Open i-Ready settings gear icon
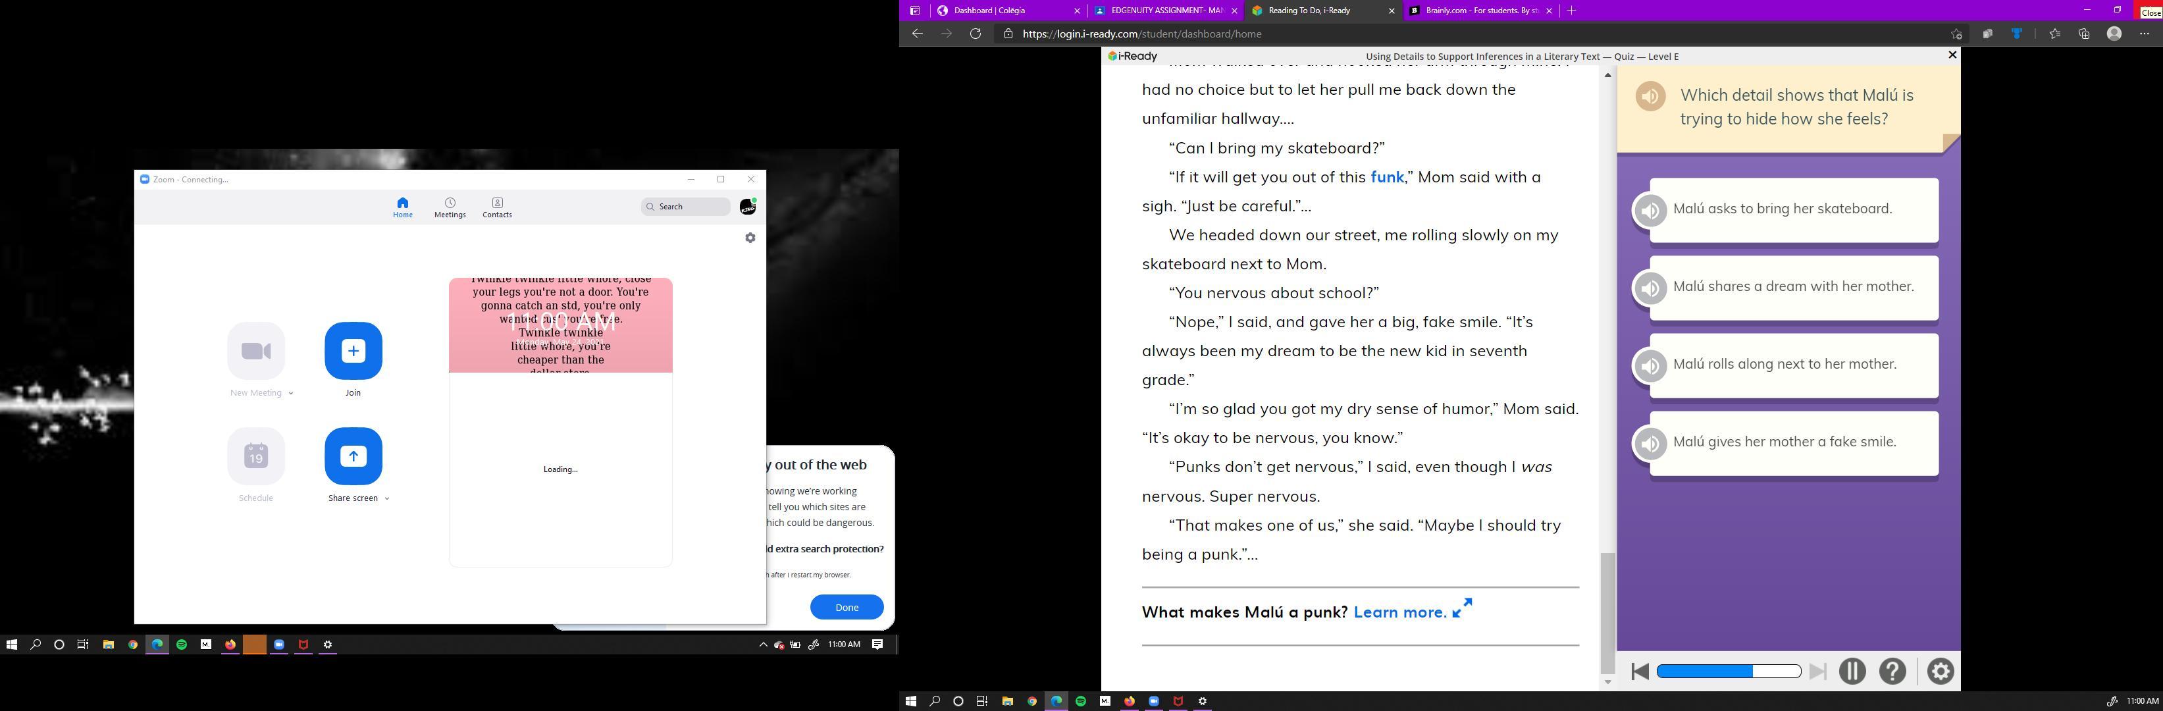This screenshot has height=711, width=2163. click(x=1941, y=671)
